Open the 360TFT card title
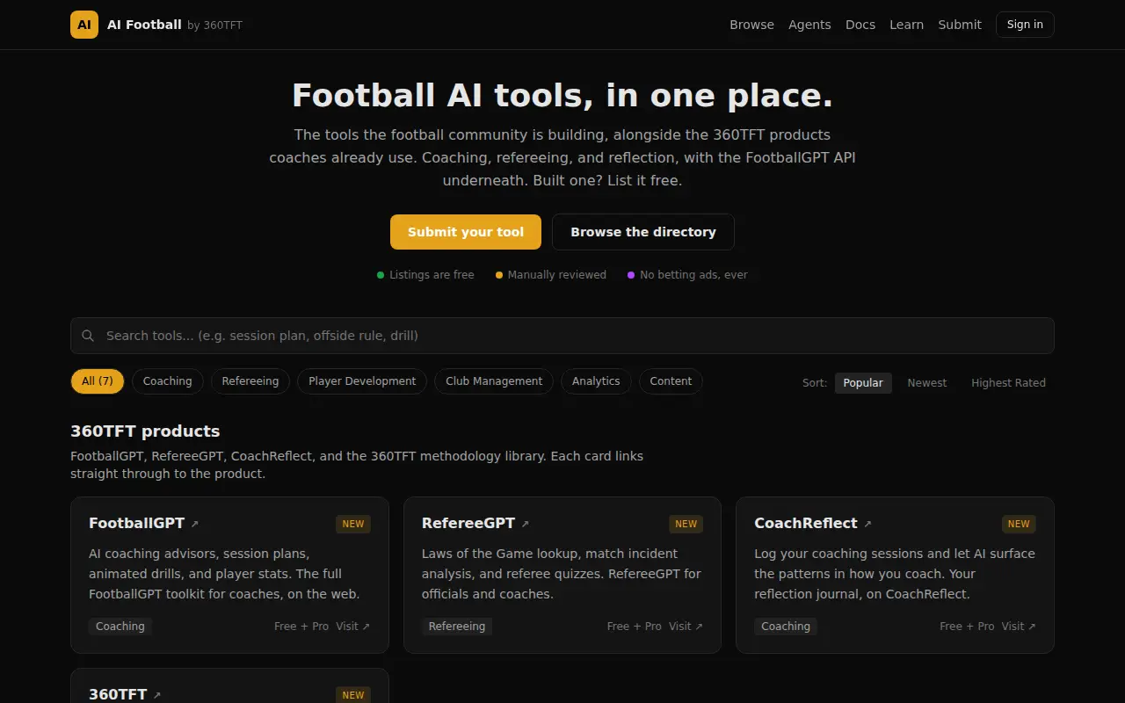 (118, 694)
